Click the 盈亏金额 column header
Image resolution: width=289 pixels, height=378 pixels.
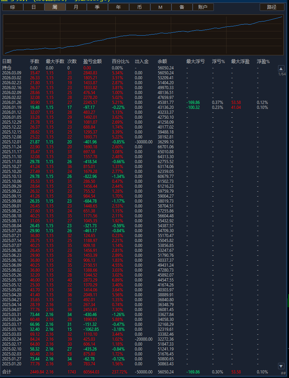[x=92, y=61]
